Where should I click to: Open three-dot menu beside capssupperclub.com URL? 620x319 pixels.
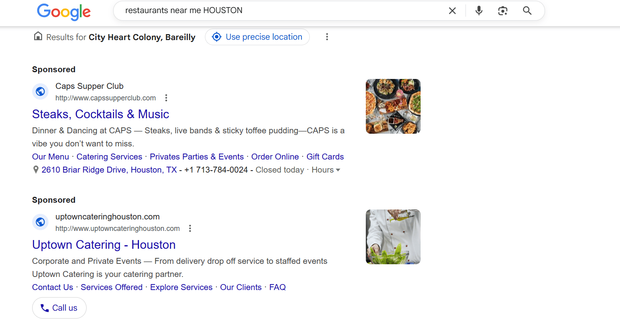click(x=166, y=98)
